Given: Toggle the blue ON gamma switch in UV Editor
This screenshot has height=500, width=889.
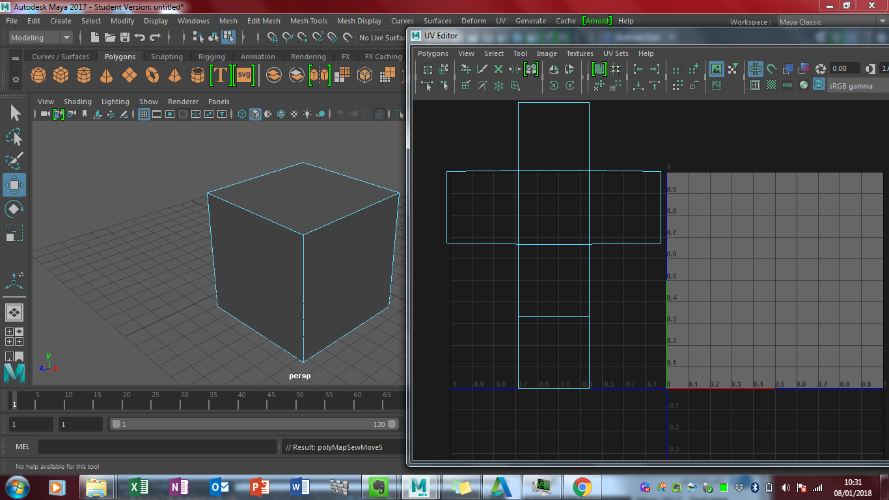Looking at the screenshot, I should tap(819, 83).
